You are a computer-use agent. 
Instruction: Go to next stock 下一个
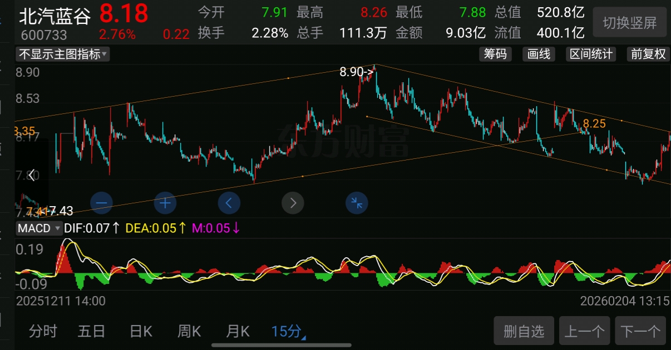[640, 332]
